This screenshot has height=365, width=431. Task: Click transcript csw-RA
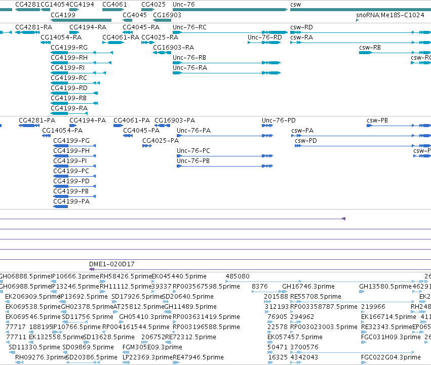point(301,37)
